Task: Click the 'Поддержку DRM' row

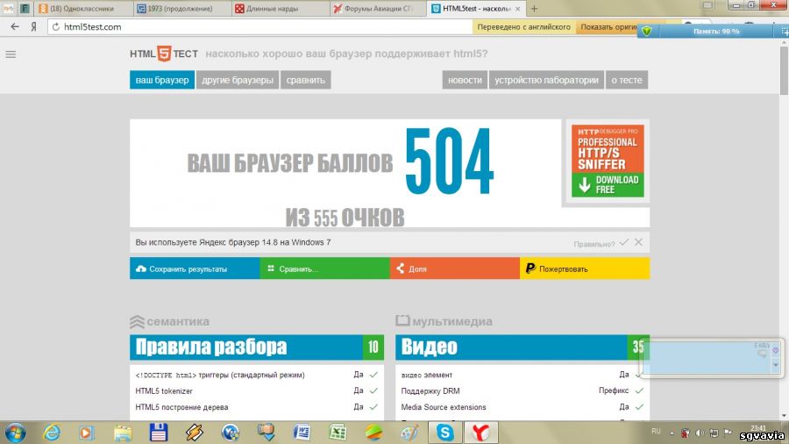Action: tap(522, 390)
